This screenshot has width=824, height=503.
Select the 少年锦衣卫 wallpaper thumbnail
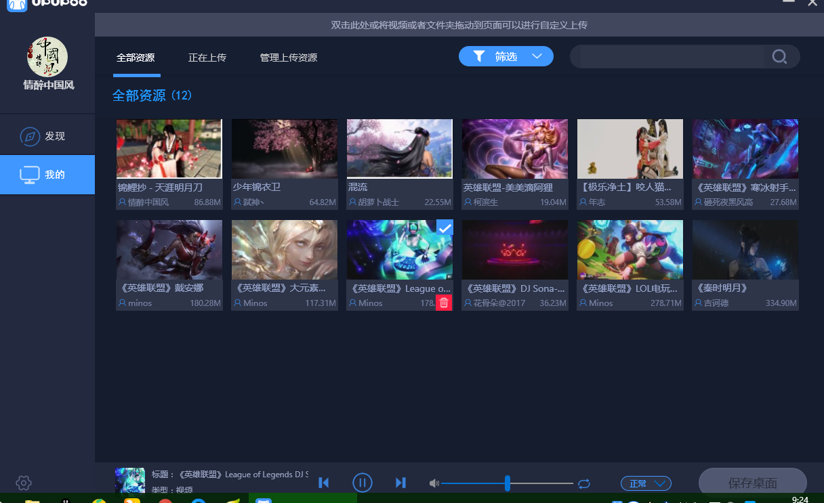pos(285,148)
